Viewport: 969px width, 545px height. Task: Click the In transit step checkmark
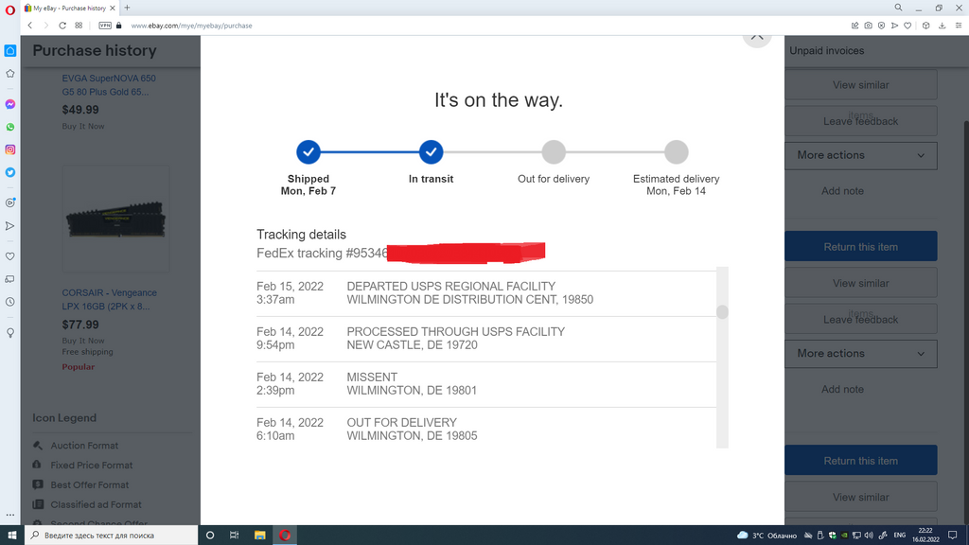pyautogui.click(x=431, y=152)
